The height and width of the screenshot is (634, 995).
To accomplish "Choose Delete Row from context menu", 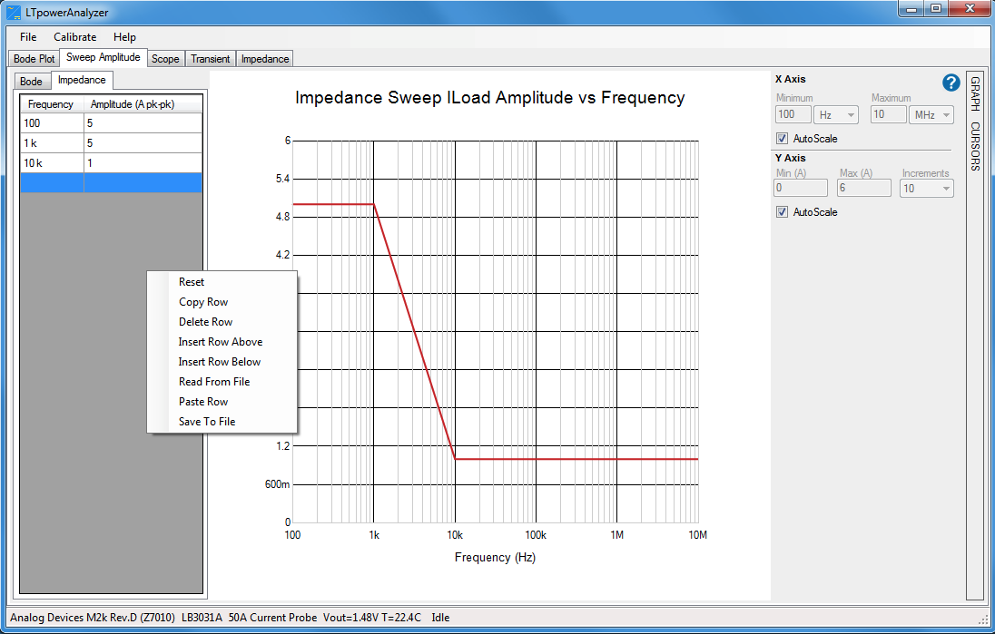I will pos(205,322).
